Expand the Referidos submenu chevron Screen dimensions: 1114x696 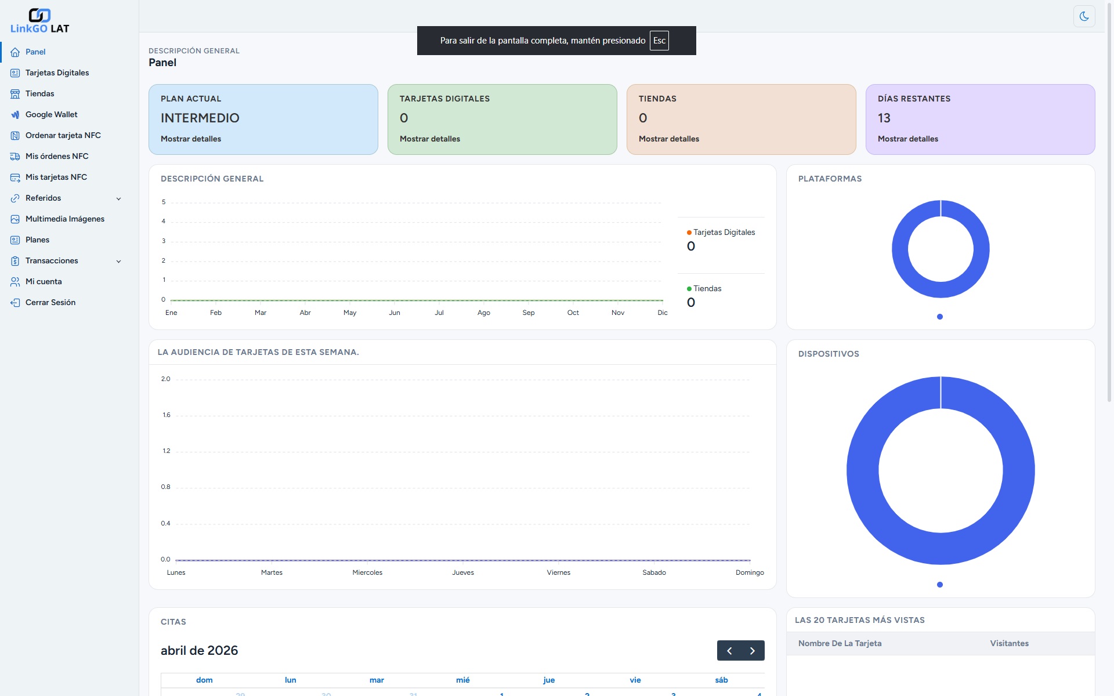click(x=118, y=198)
